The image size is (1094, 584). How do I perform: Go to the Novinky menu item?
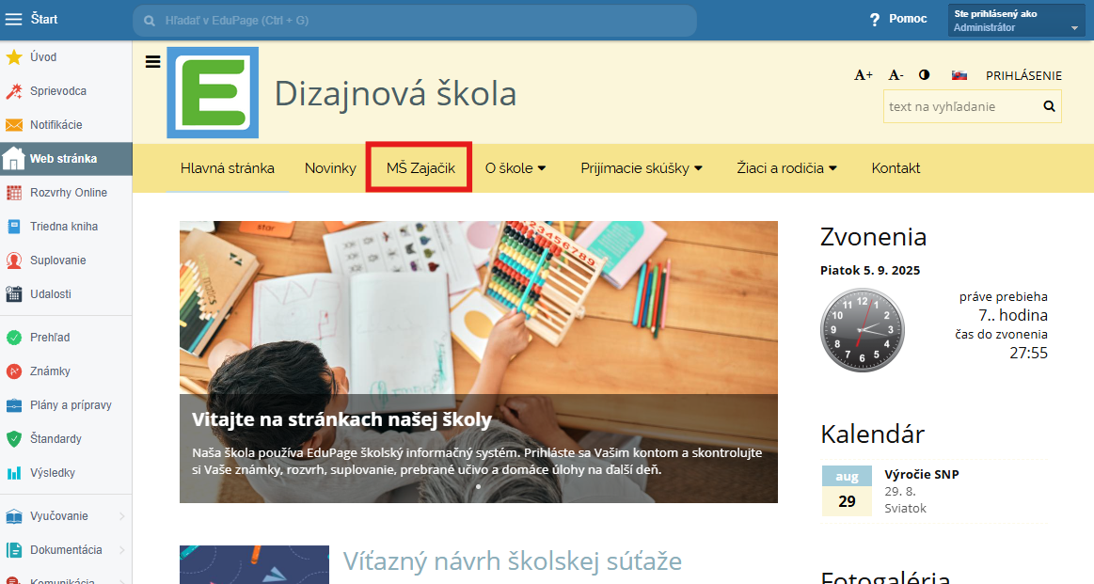pyautogui.click(x=330, y=168)
